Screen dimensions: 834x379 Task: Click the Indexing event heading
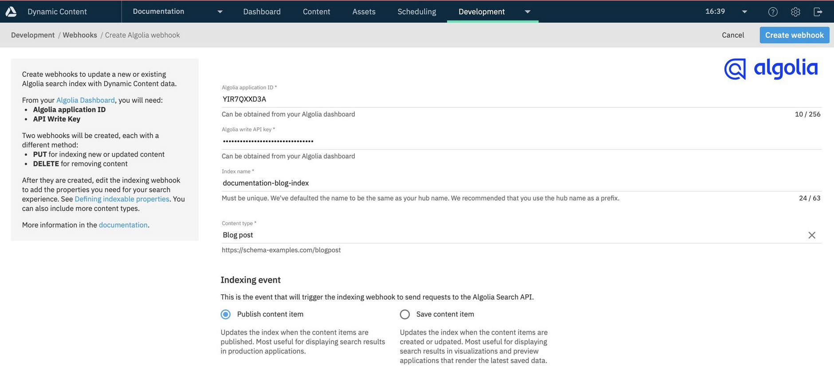251,280
